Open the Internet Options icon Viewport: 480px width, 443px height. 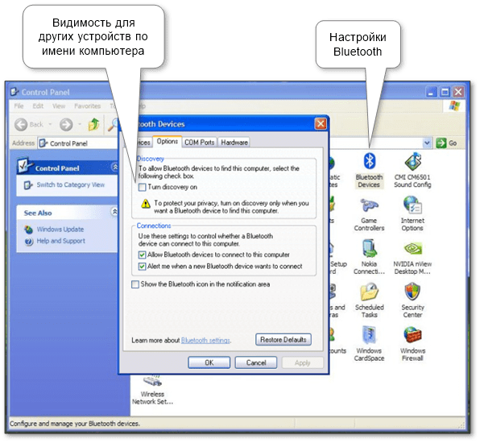tap(412, 205)
